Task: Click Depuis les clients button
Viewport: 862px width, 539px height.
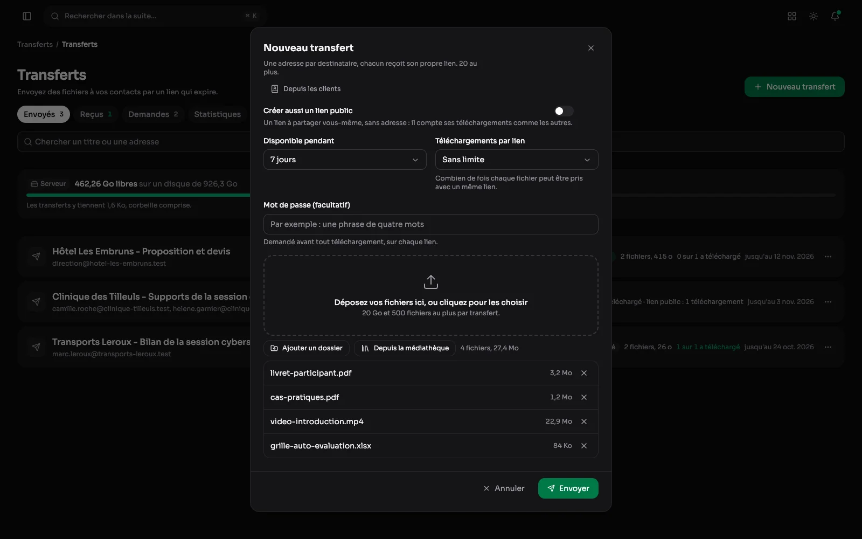Action: click(x=305, y=89)
